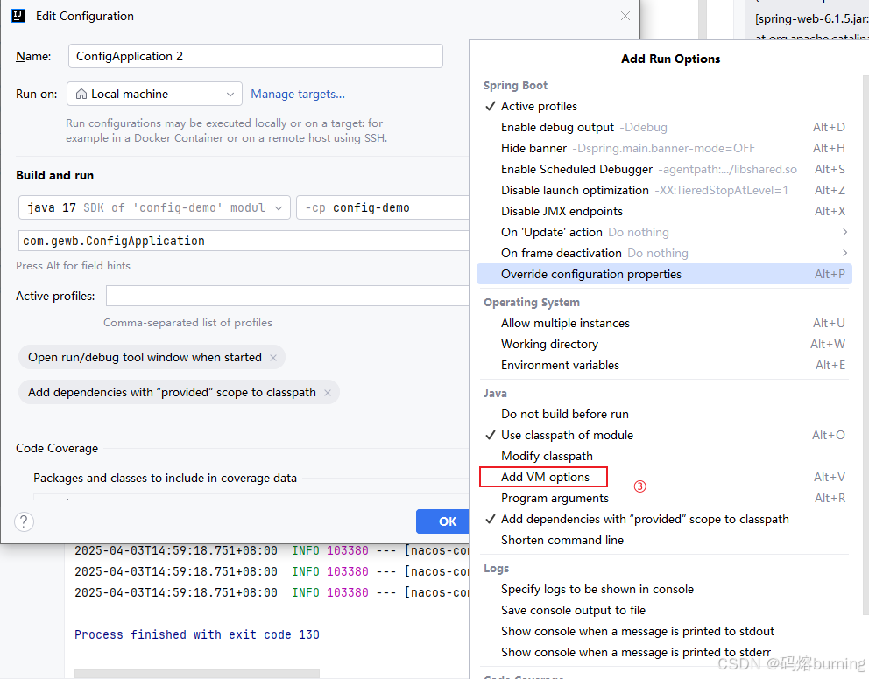
Task: Click horizontal scrollbar in the run console
Action: pos(197,674)
